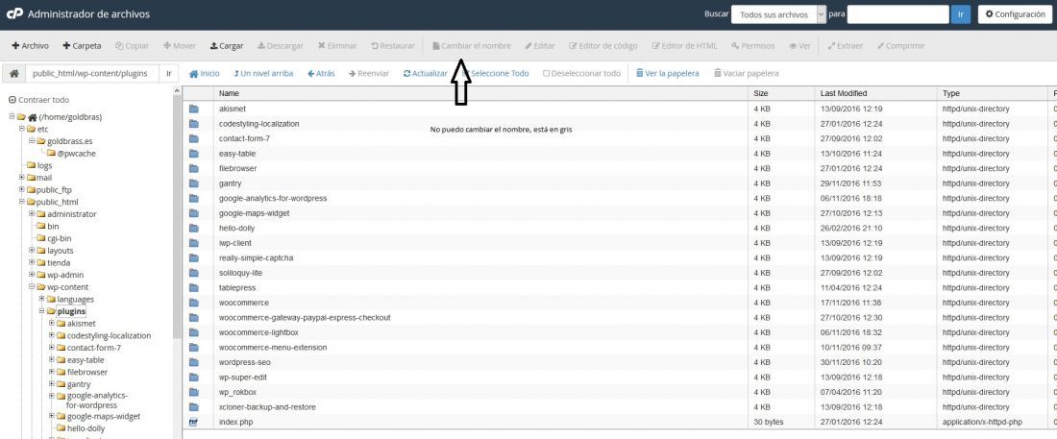The width and height of the screenshot is (1057, 439).
Task: Click woocommerce folder icon in file list
Action: coord(194,303)
